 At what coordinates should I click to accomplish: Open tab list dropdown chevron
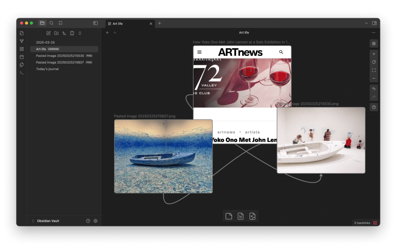tap(366, 23)
